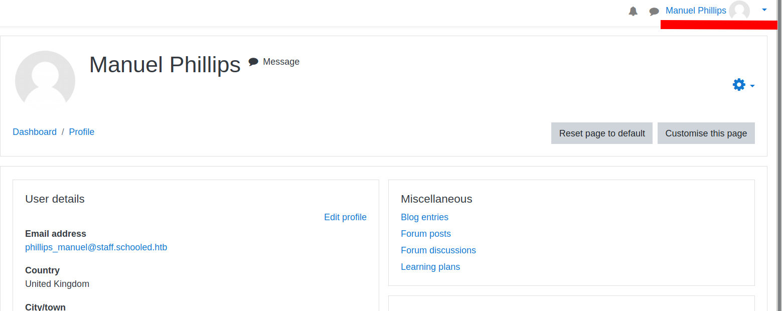782x311 pixels.
Task: Open the notifications bell icon
Action: coord(633,11)
